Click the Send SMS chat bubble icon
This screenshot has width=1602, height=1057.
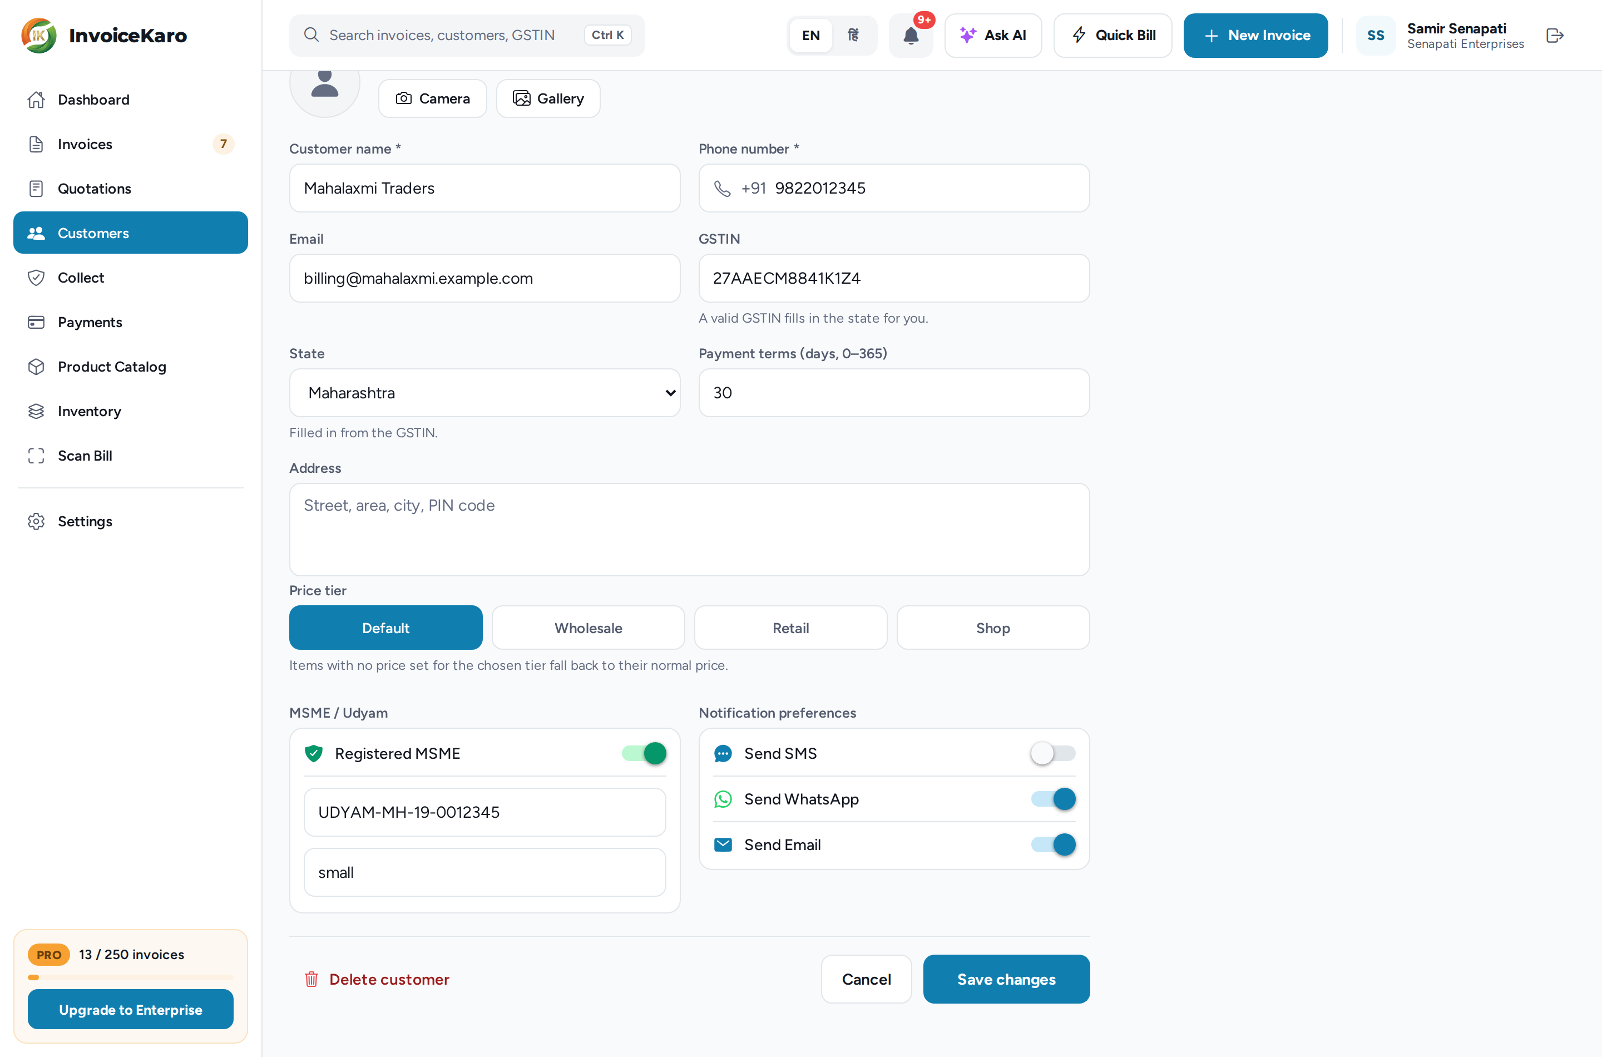tap(723, 753)
